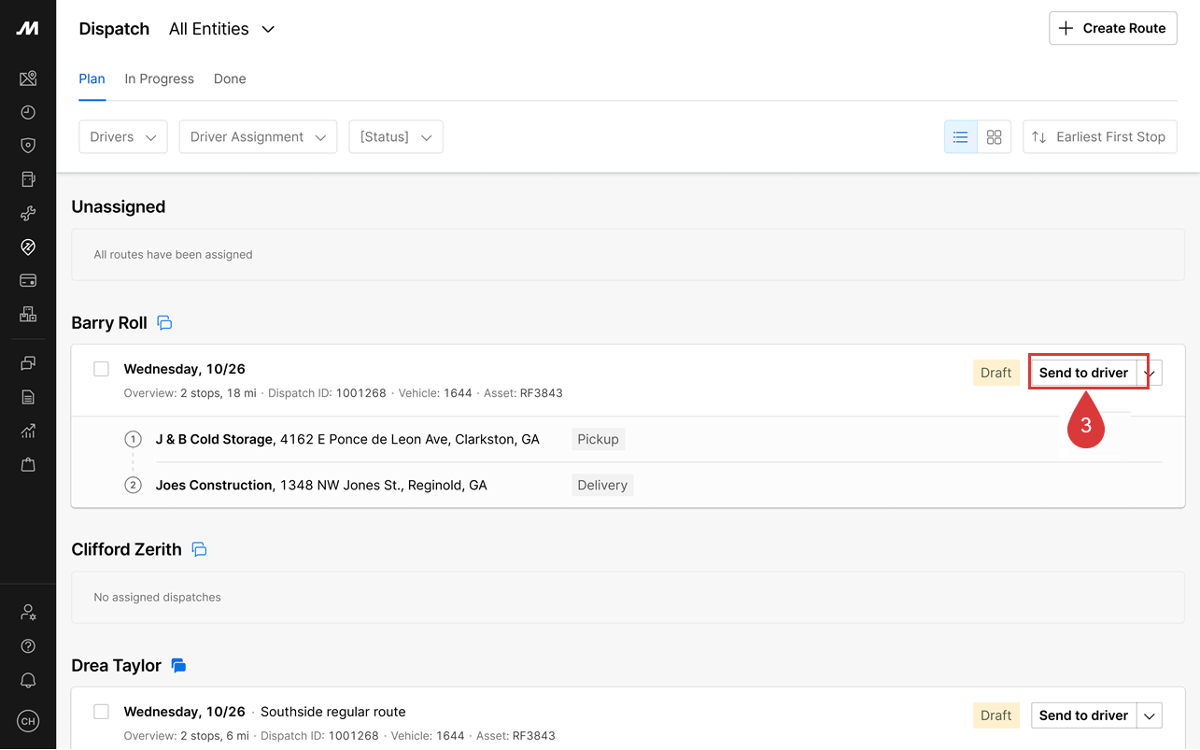Click the Barry Roll driver name

[109, 323]
